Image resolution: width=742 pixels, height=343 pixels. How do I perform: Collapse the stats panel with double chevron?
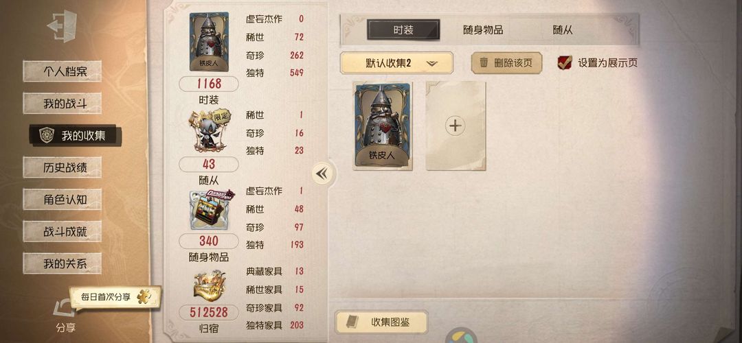[x=322, y=174]
